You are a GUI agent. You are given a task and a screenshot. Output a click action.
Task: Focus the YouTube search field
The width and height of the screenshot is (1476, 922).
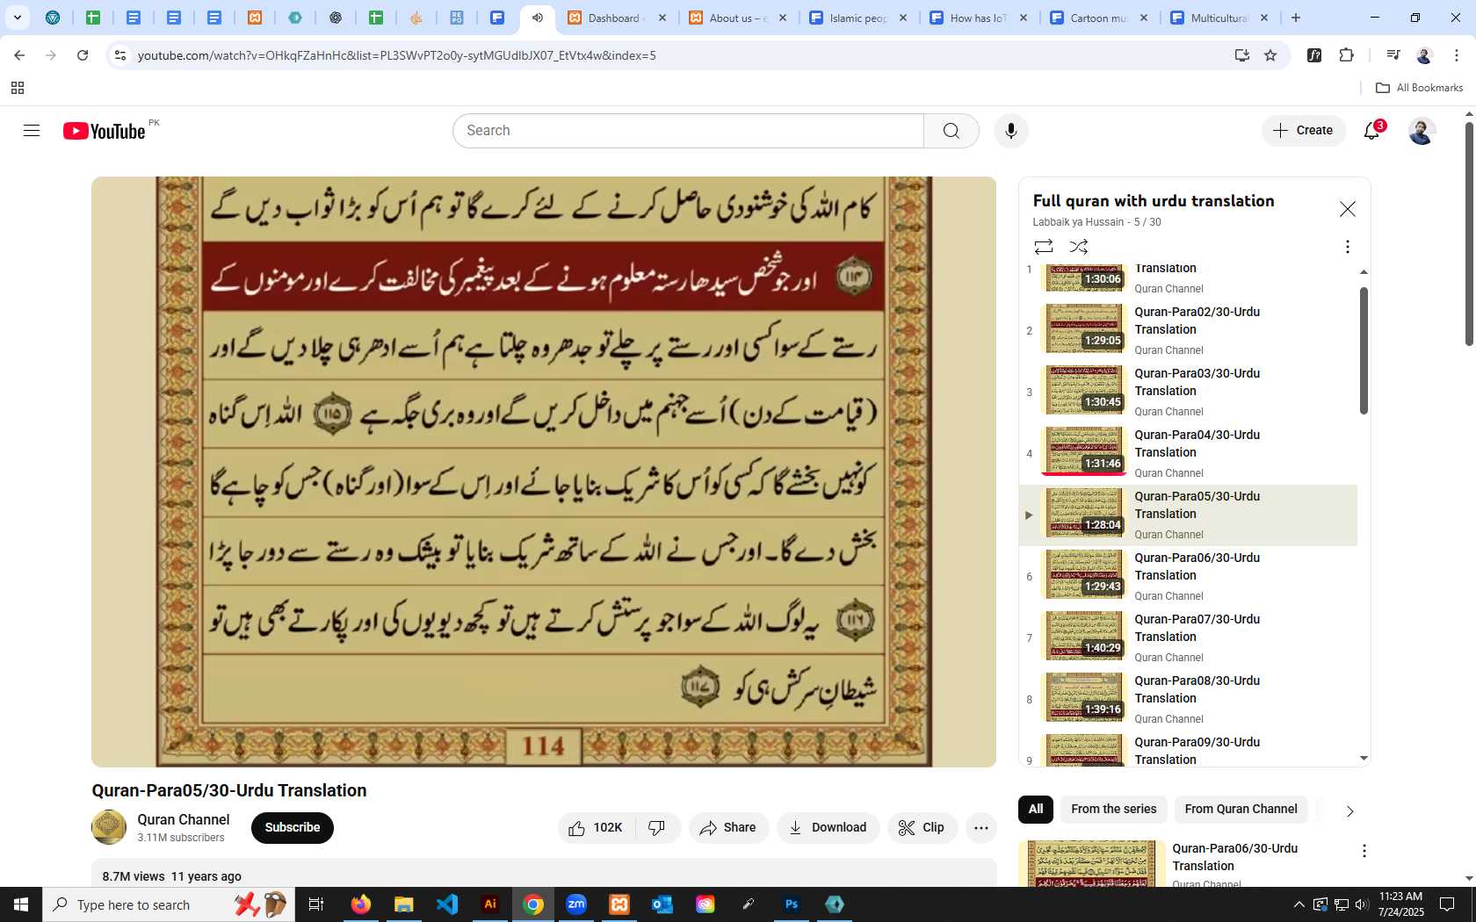pyautogui.click(x=689, y=131)
